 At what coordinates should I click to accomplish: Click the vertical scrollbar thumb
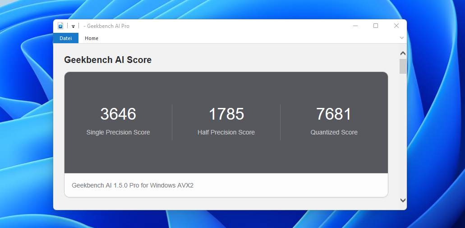403,66
